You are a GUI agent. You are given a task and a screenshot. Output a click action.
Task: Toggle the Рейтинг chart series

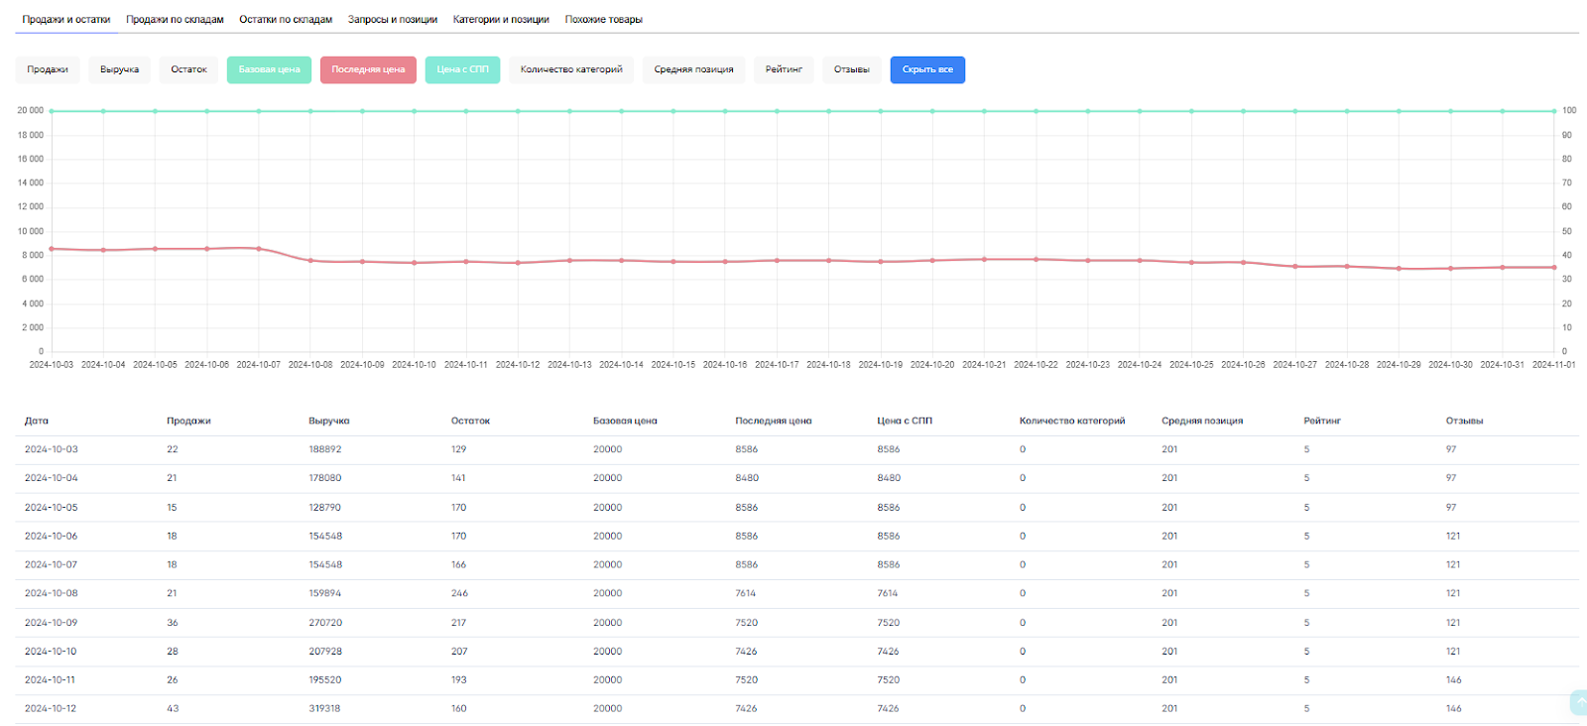tap(784, 69)
